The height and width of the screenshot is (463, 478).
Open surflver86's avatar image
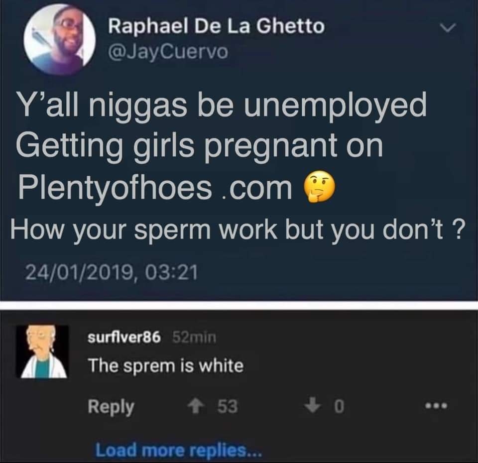pos(42,351)
